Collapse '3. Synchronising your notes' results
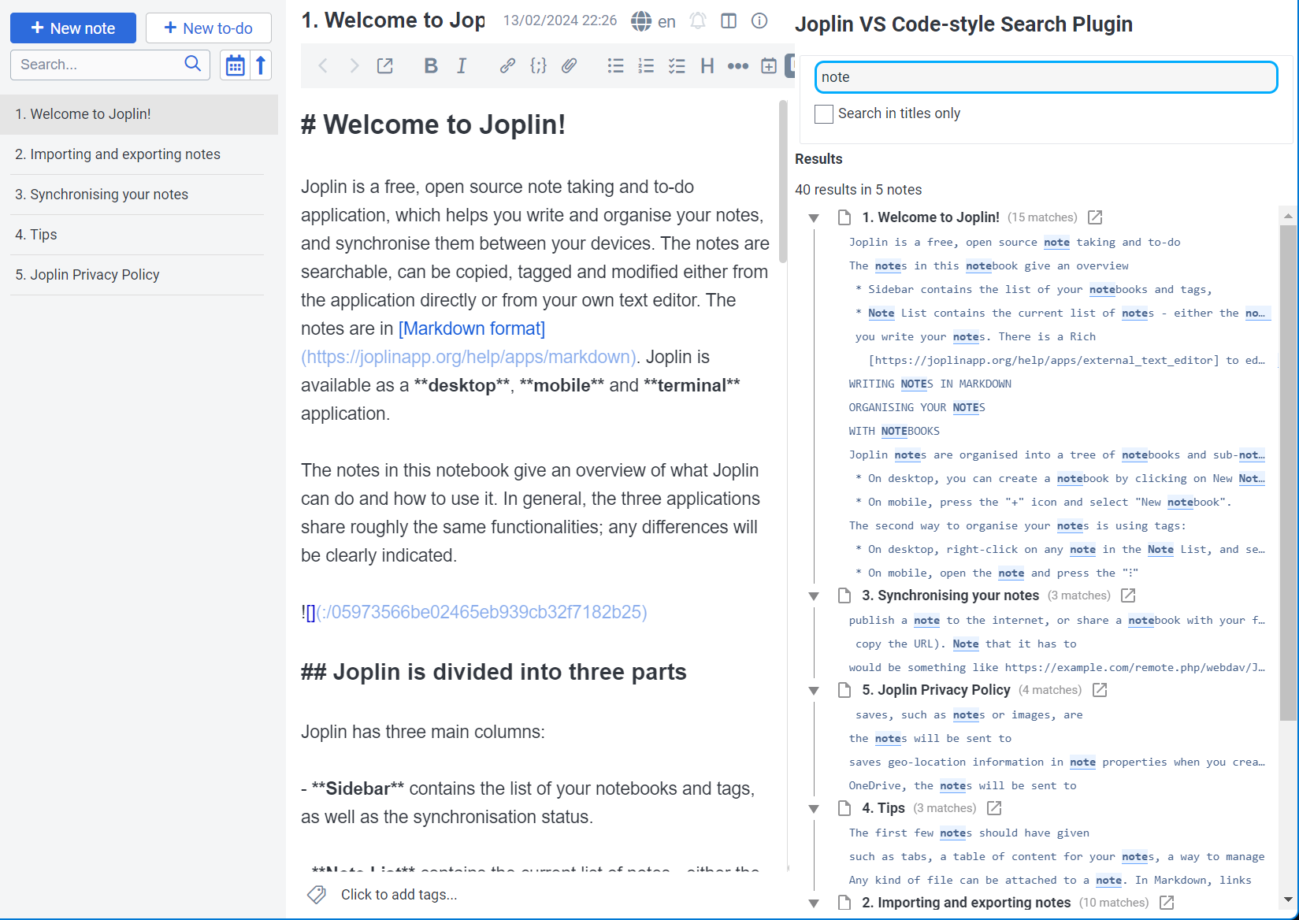The width and height of the screenshot is (1299, 920). [x=814, y=596]
